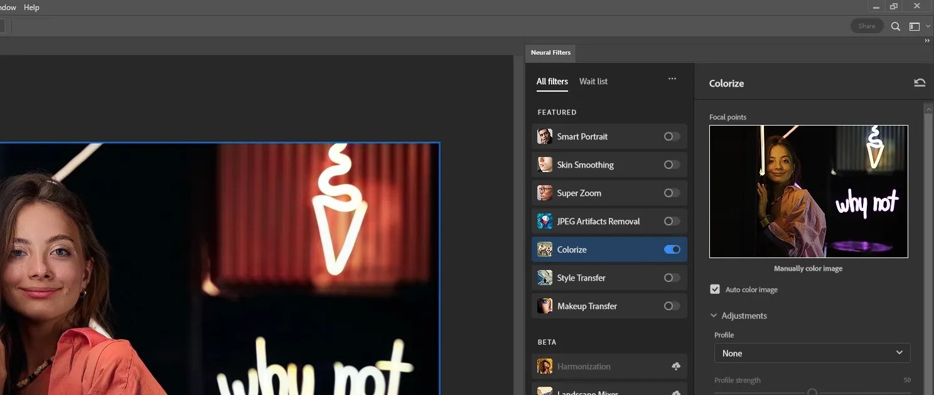Image resolution: width=934 pixels, height=395 pixels.
Task: Click the cloud icon next to Harmonization
Action: pyautogui.click(x=676, y=366)
